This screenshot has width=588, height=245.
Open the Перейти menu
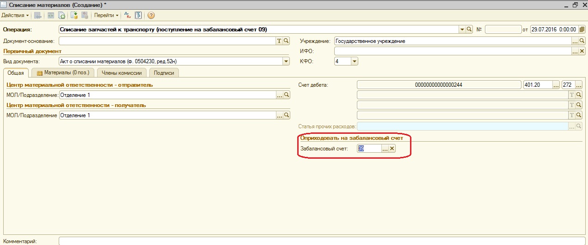tap(106, 15)
